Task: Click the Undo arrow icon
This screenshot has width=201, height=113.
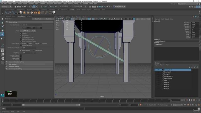Action: [x=23, y=7]
